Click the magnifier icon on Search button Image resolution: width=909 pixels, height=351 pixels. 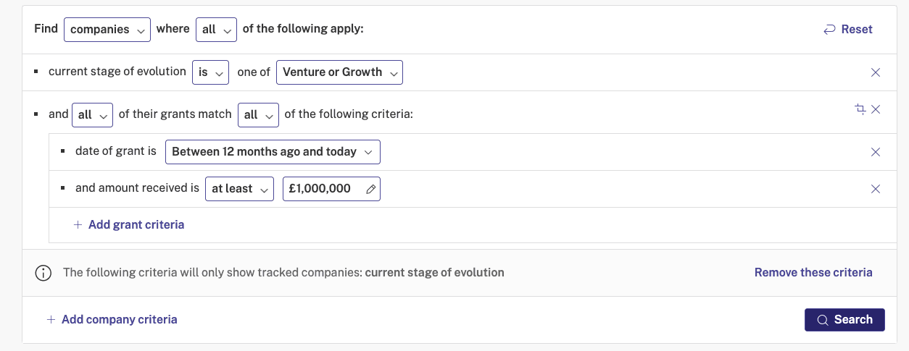tap(822, 320)
